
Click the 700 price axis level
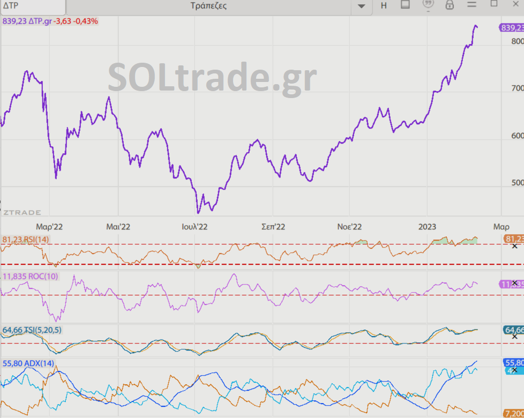[x=518, y=88]
